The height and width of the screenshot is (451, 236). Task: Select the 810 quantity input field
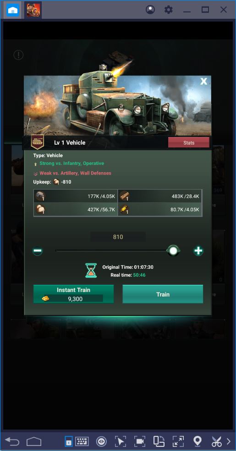pos(118,237)
